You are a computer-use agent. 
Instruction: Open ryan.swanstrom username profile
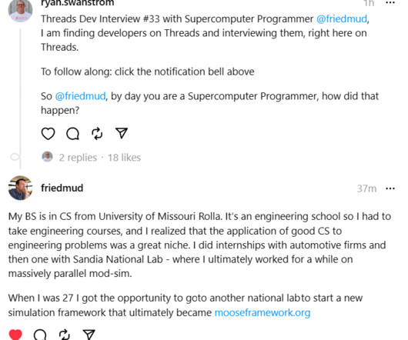77,3
